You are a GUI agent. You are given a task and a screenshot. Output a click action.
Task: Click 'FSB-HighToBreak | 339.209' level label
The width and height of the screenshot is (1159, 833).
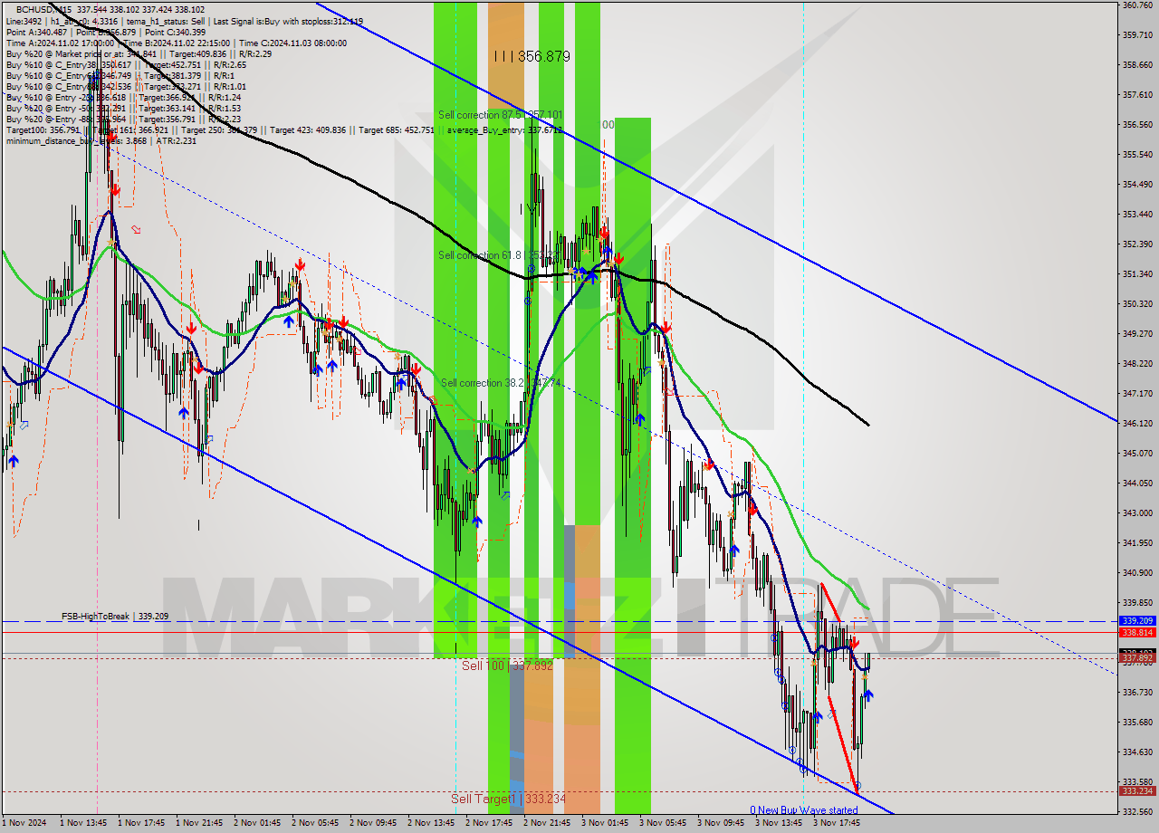115,616
